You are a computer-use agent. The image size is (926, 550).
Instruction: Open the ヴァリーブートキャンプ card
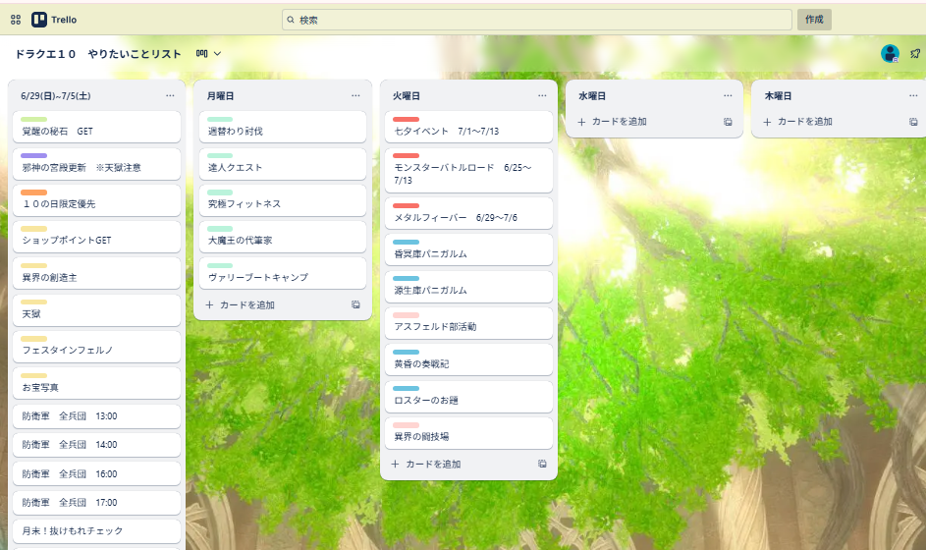tap(283, 273)
